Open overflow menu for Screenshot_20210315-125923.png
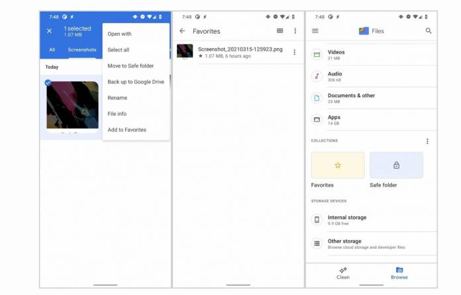Image resolution: width=461 pixels, height=295 pixels. [294, 52]
